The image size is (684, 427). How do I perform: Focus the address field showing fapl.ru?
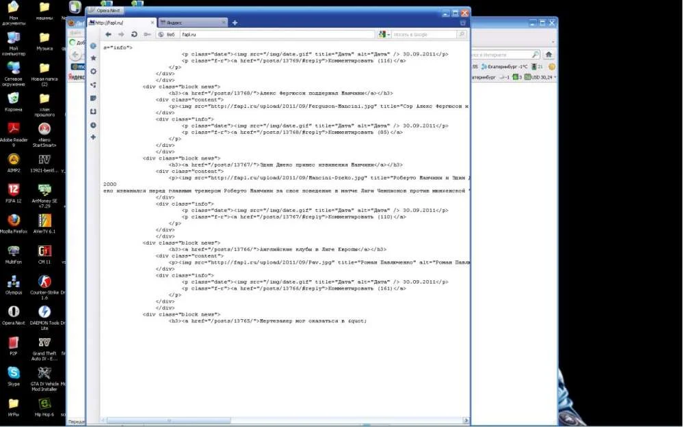(277, 34)
